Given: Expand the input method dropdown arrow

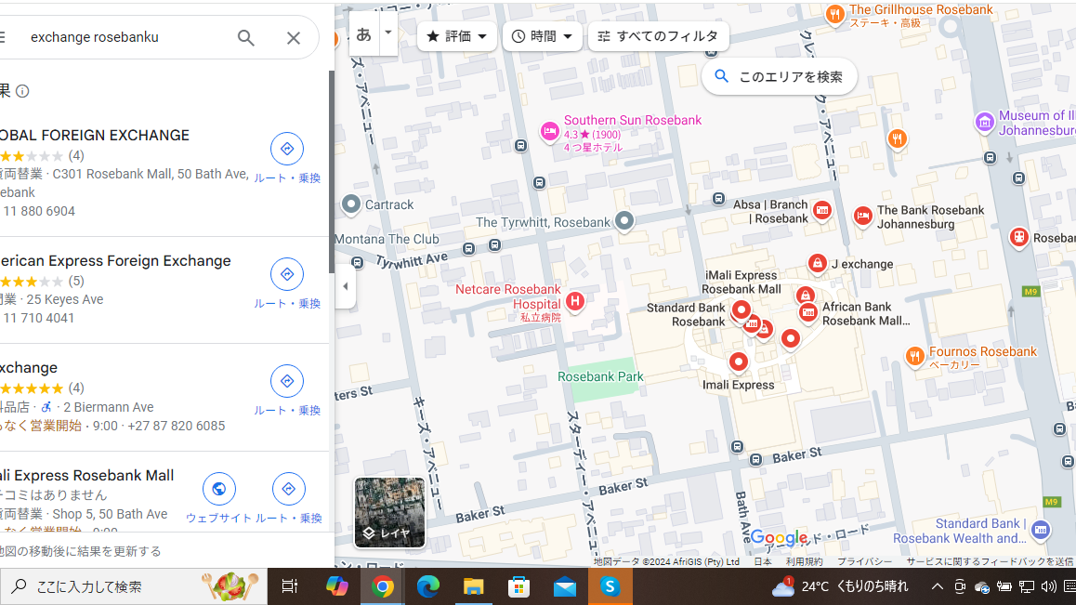Looking at the screenshot, I should pyautogui.click(x=388, y=33).
